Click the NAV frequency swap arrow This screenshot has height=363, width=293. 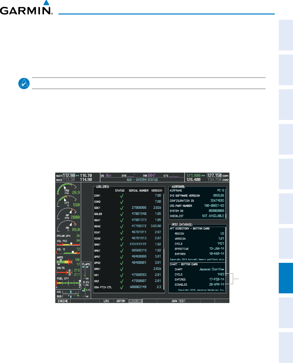click(x=77, y=176)
